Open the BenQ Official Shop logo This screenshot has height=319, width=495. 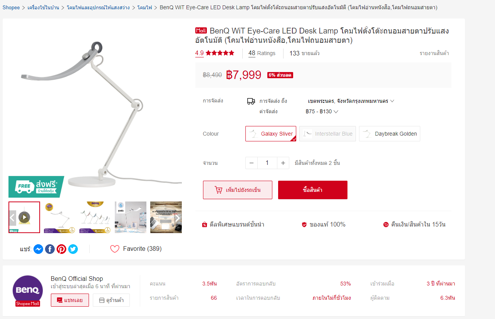(x=28, y=291)
